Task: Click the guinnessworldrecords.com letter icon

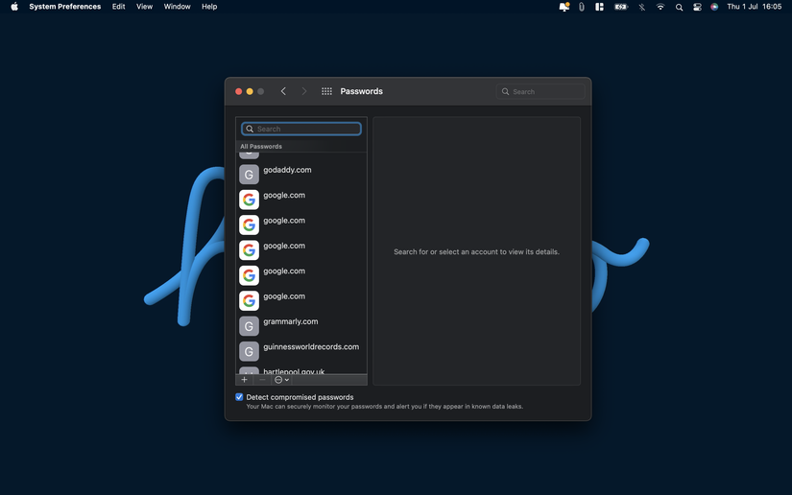Action: click(249, 351)
